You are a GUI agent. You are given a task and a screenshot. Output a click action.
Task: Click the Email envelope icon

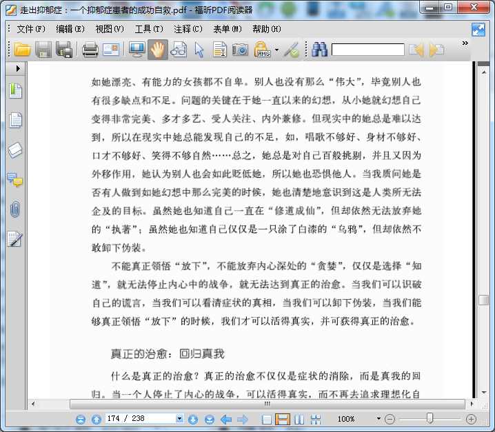tap(111, 50)
